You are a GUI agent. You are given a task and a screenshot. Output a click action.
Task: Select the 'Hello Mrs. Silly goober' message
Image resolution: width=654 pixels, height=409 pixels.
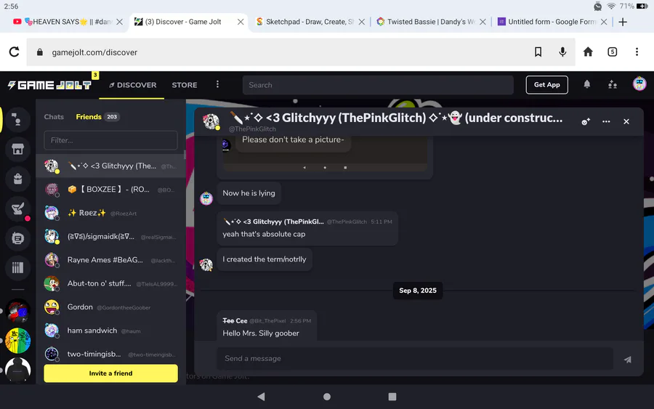point(267,326)
